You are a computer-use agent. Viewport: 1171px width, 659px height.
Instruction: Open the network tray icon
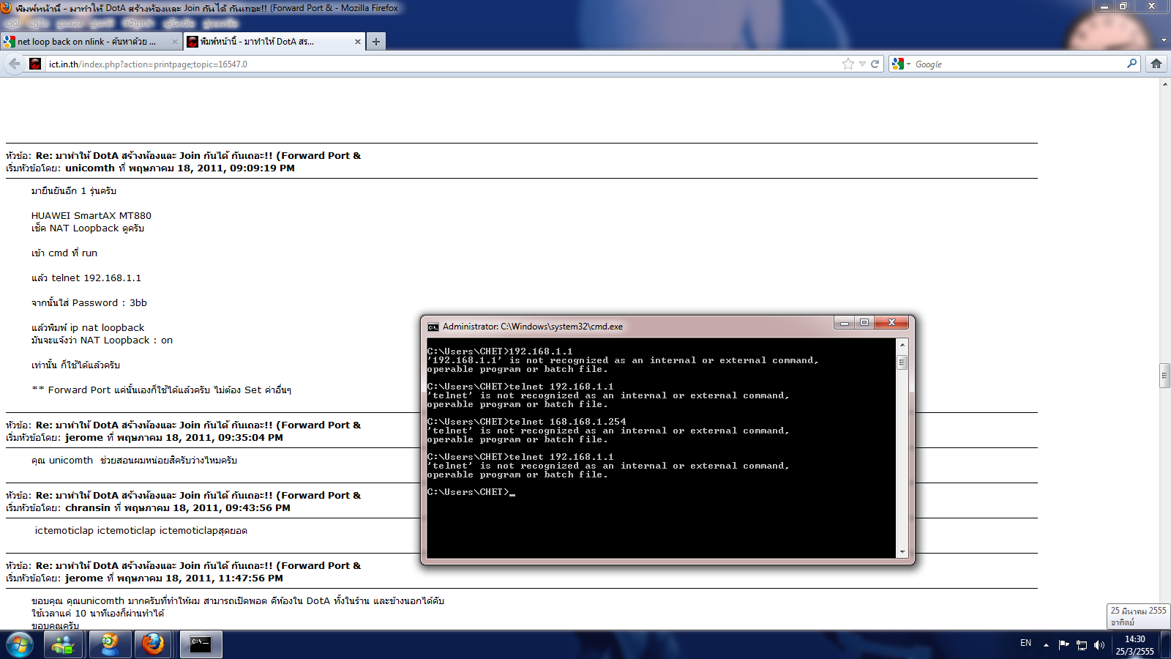[x=1082, y=645]
